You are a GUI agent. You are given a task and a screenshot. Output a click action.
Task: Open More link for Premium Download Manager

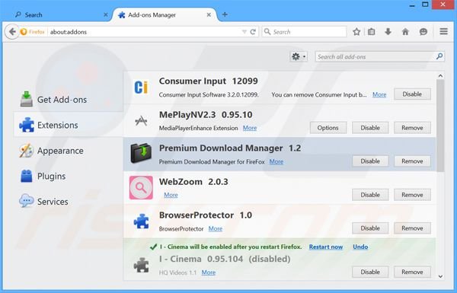(x=276, y=161)
